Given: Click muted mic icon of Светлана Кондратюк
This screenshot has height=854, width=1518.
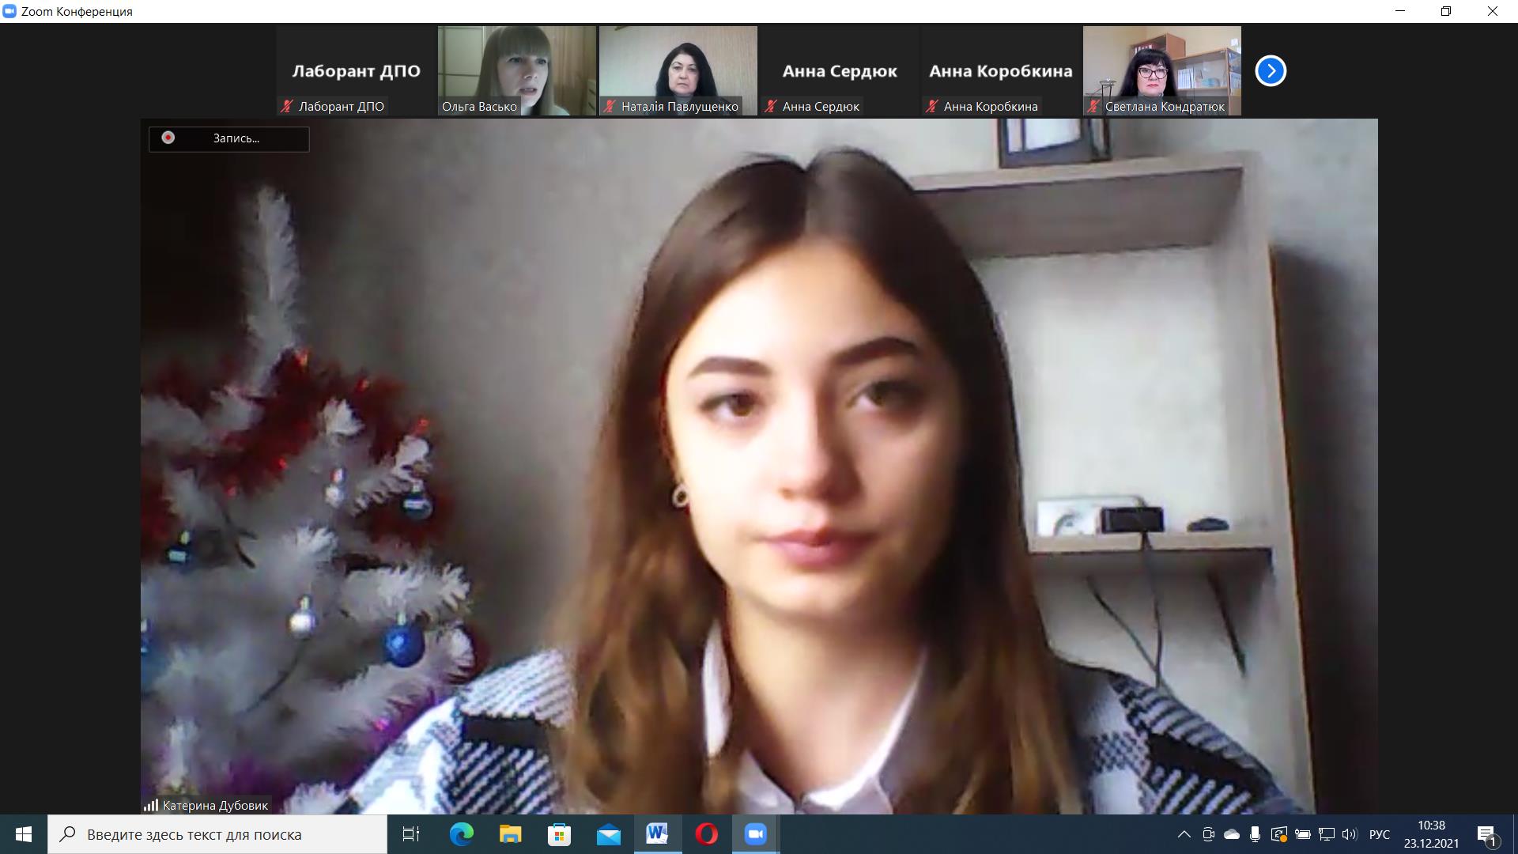Looking at the screenshot, I should pyautogui.click(x=1093, y=106).
